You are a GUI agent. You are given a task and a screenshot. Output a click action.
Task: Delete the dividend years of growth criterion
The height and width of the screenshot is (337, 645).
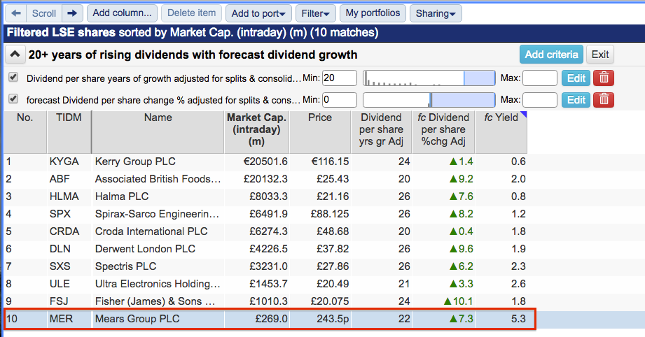coord(604,78)
